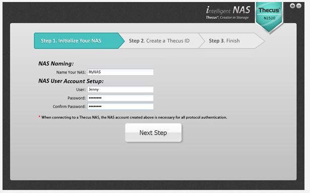This screenshot has height=193, width=310.
Task: Click into the Password field
Action: tap(120, 98)
